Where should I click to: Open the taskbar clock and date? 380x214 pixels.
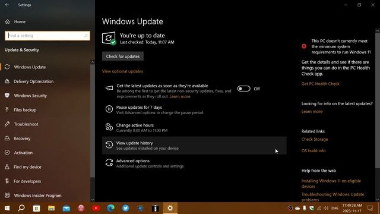(x=352, y=208)
